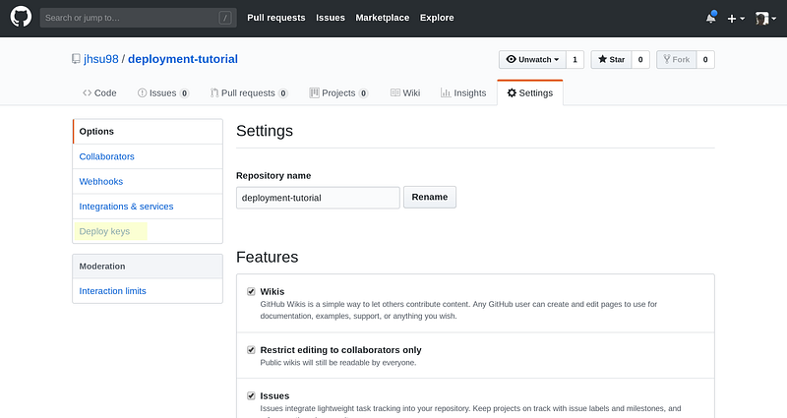Screen dimensions: 787x418
Task: Open the jhsu98 owner link
Action: pos(101,59)
